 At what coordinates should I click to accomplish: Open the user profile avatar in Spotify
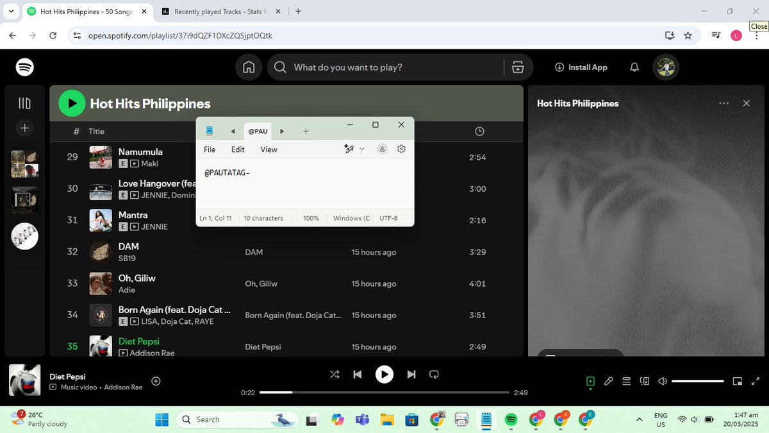(666, 67)
